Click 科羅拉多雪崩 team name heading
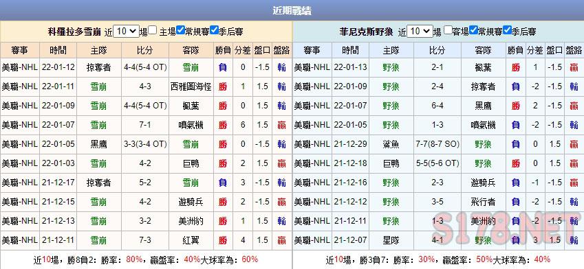The width and height of the screenshot is (584, 269). [74, 32]
